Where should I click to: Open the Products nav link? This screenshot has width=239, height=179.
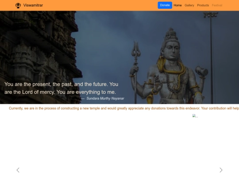[x=203, y=5]
